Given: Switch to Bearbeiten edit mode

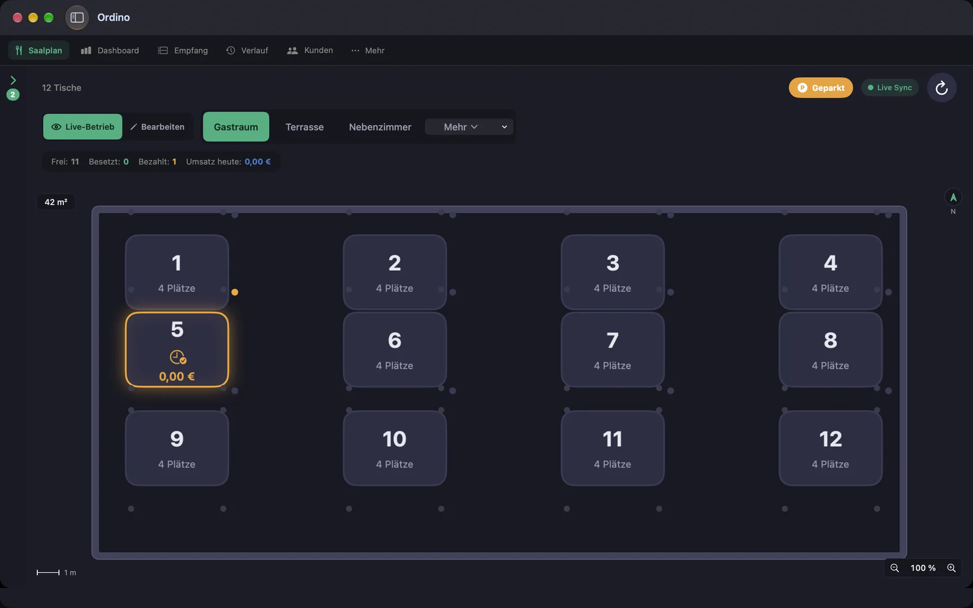Looking at the screenshot, I should pyautogui.click(x=157, y=127).
